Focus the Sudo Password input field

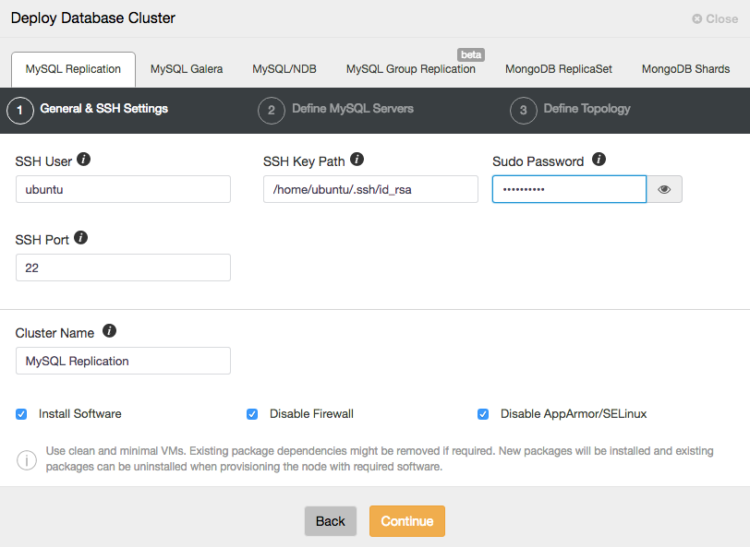point(570,189)
